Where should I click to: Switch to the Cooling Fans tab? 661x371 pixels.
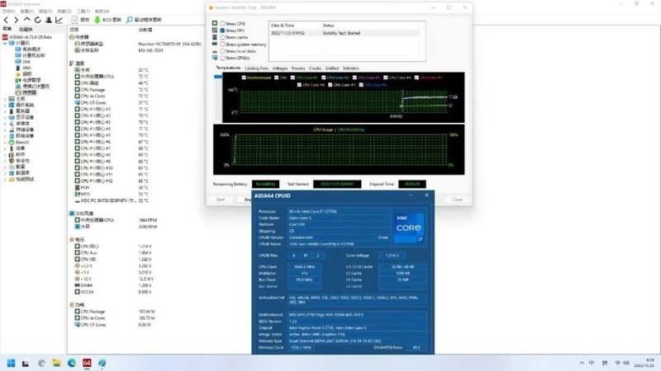tap(256, 68)
